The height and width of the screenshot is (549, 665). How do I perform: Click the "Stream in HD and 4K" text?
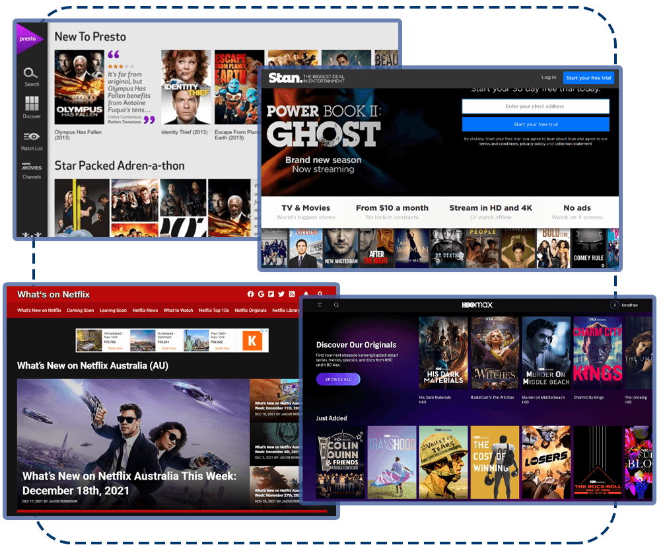click(491, 208)
